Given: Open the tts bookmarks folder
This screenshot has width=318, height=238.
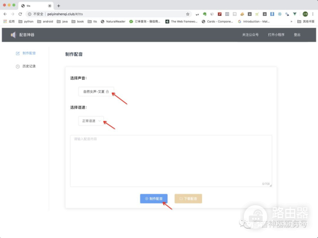Looking at the screenshot, I should 92,22.
